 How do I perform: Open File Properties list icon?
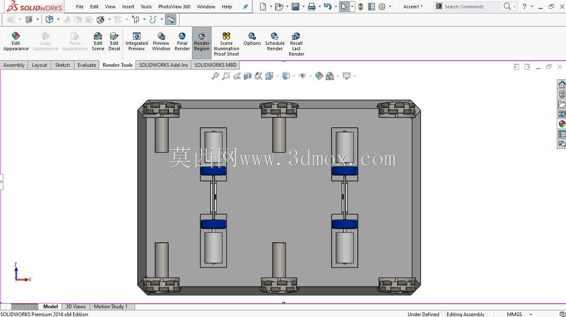click(372, 7)
